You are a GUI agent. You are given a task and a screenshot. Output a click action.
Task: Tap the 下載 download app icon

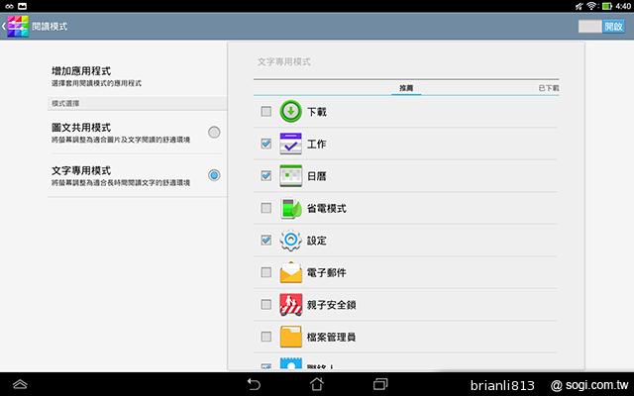tap(290, 111)
